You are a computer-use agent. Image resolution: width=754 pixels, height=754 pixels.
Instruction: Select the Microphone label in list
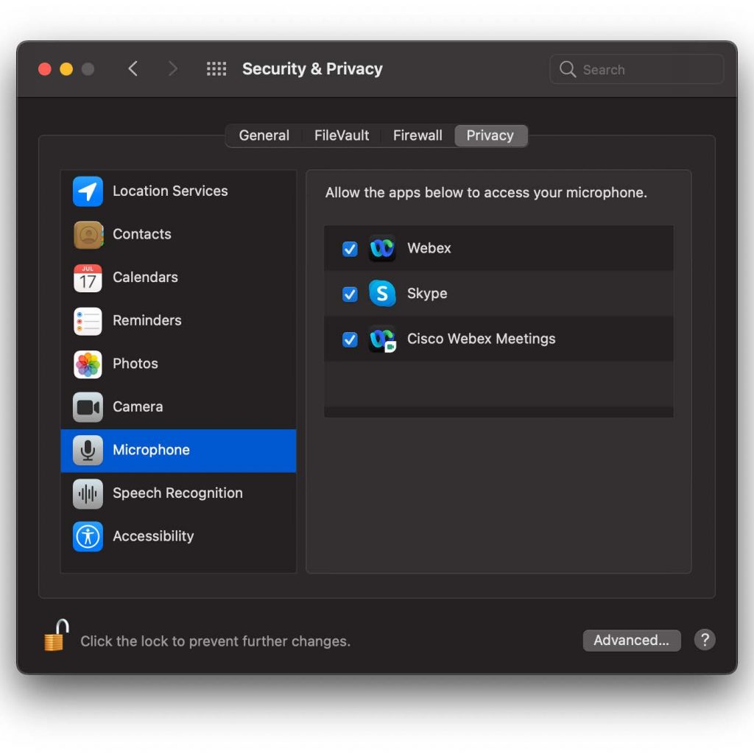(x=151, y=451)
